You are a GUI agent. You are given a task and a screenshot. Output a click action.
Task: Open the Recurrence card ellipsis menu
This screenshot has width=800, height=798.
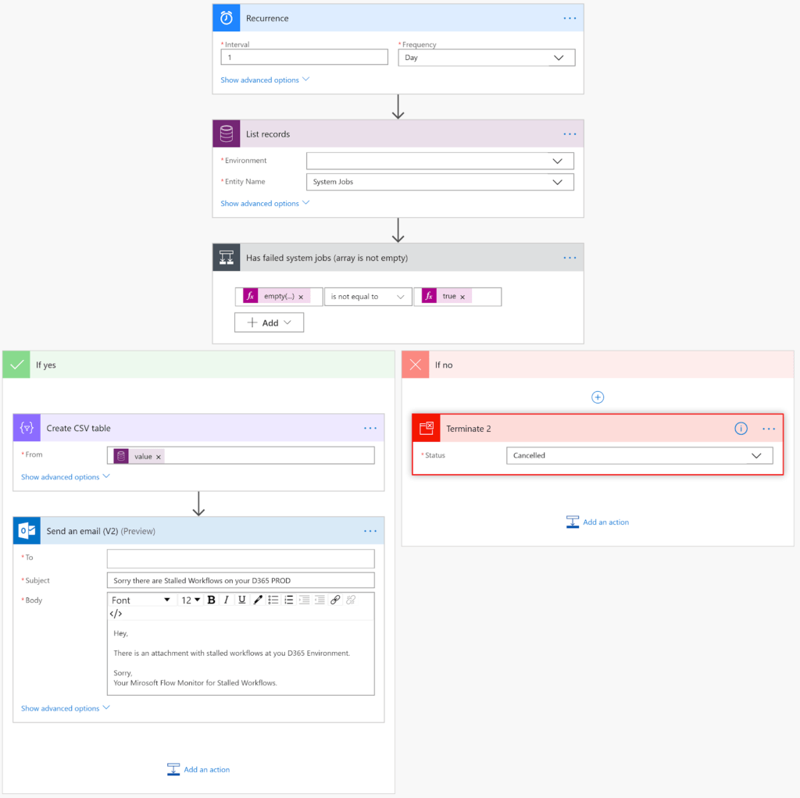pos(570,18)
